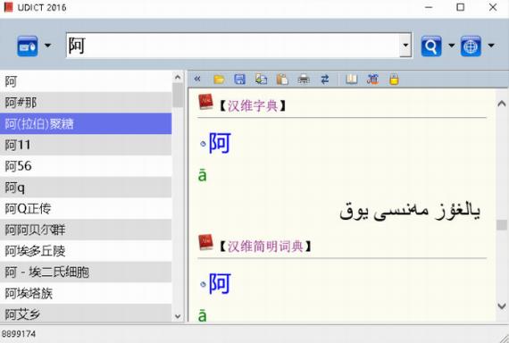
Task: Open dropdown beside the input mode icon
Action: coord(47,46)
